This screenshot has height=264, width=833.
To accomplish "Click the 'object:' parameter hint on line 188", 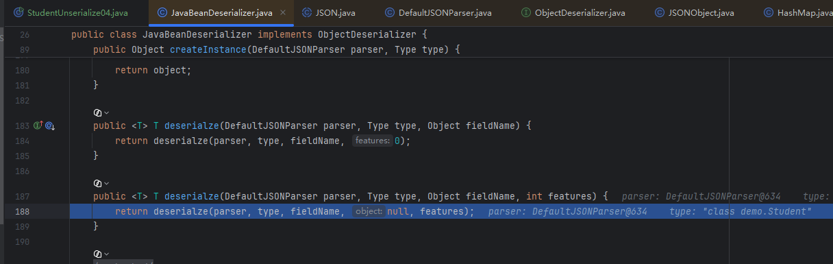I will pyautogui.click(x=369, y=212).
